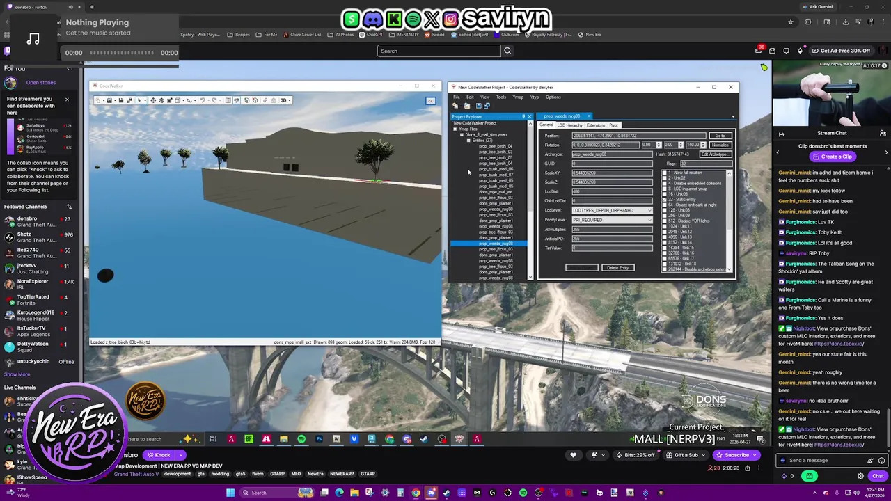Enable flag '16 - Unk05' checkbox
Image resolution: width=891 pixels, height=501 pixels.
click(x=664, y=194)
